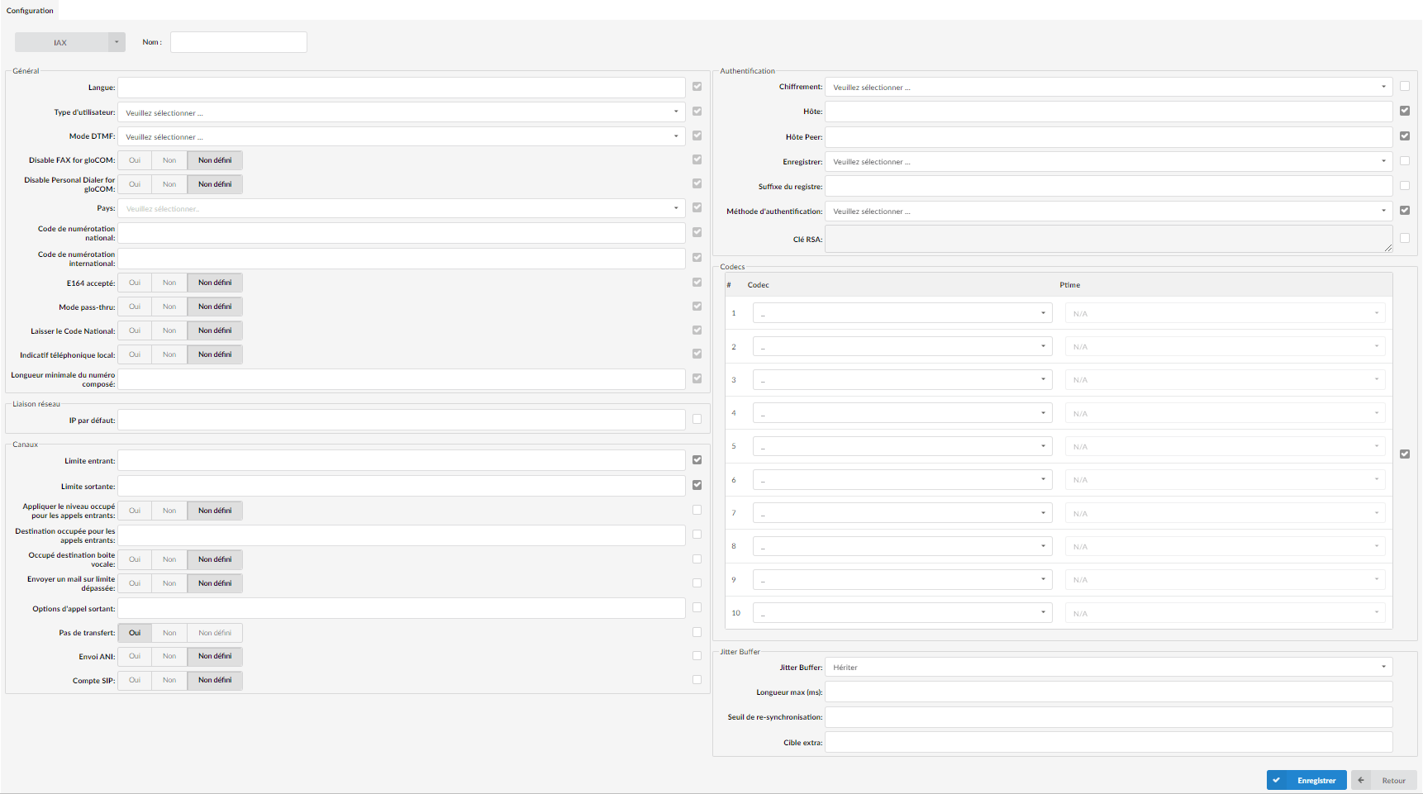
Task: Expand Type d'utilisateur dropdown
Action: point(402,112)
